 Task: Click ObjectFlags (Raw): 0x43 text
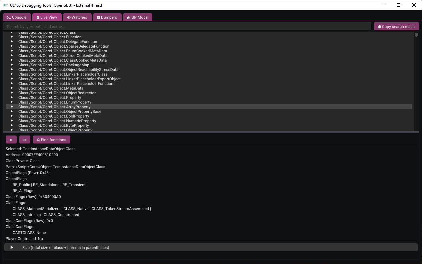click(27, 173)
